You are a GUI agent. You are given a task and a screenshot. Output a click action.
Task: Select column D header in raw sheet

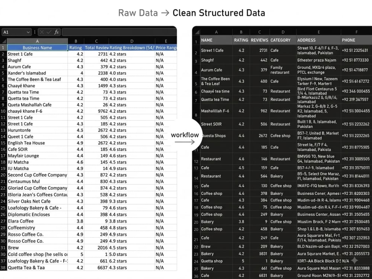(x=132, y=41)
